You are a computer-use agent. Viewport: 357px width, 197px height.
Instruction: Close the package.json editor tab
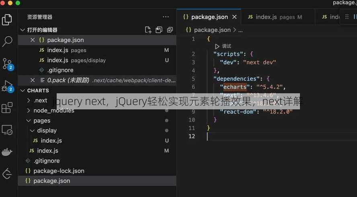[x=234, y=17]
